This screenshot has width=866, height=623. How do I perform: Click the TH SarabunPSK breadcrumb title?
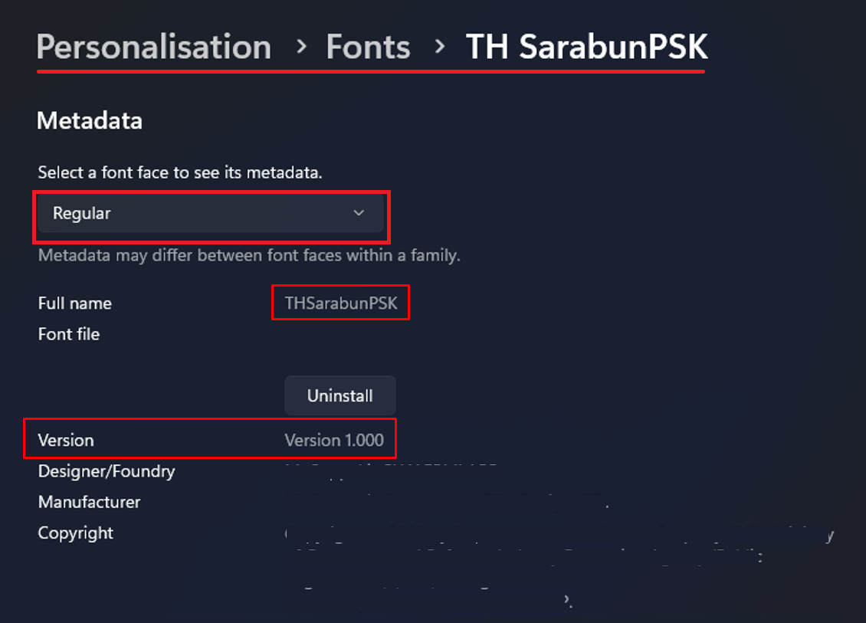586,47
